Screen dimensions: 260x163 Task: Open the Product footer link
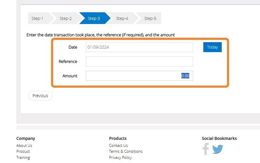(x=23, y=151)
